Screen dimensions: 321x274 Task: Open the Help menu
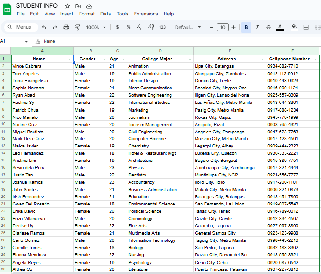(x=169, y=14)
